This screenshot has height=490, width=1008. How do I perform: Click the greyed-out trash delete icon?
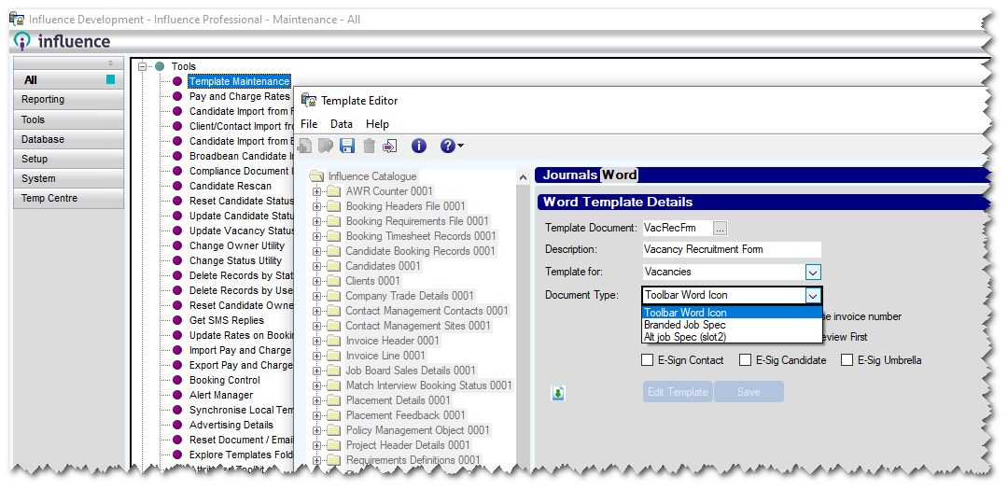coord(369,146)
